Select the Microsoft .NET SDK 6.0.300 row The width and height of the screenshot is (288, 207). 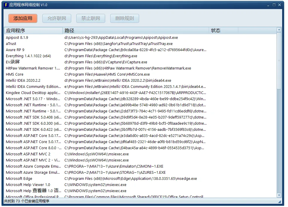(x=140, y=123)
